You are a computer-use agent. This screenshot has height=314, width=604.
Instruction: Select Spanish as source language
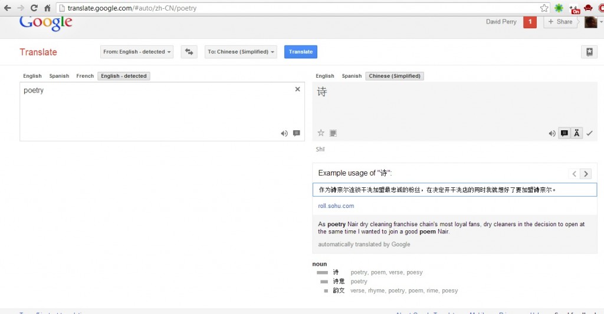[59, 76]
